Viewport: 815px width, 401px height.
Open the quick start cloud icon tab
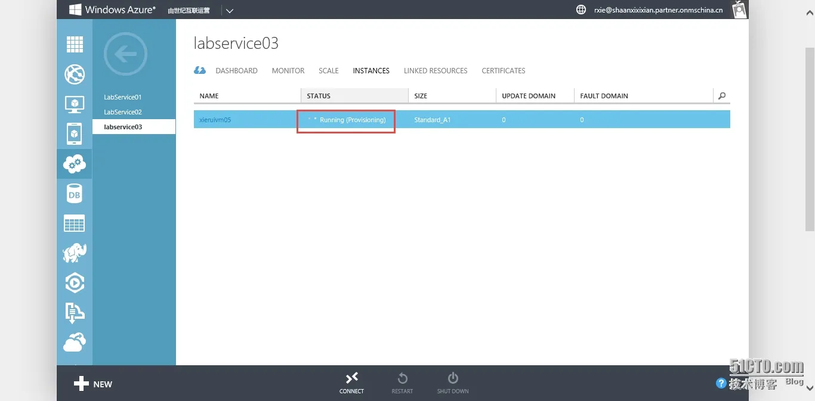[x=200, y=70]
